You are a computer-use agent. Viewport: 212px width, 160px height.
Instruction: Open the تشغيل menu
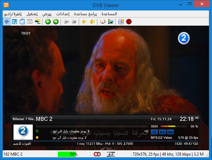point(32,14)
